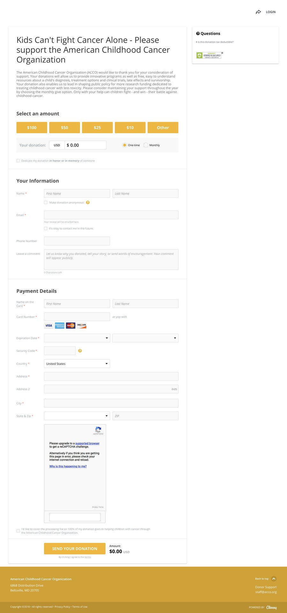287x613 pixels.
Task: Check the cover processing fee checkbox
Action: click(18, 531)
